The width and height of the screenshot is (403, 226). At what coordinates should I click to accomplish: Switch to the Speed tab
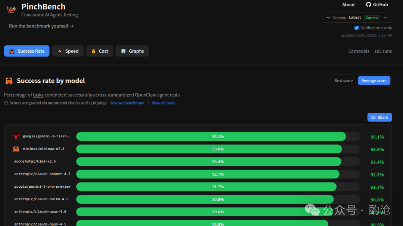[x=68, y=51]
